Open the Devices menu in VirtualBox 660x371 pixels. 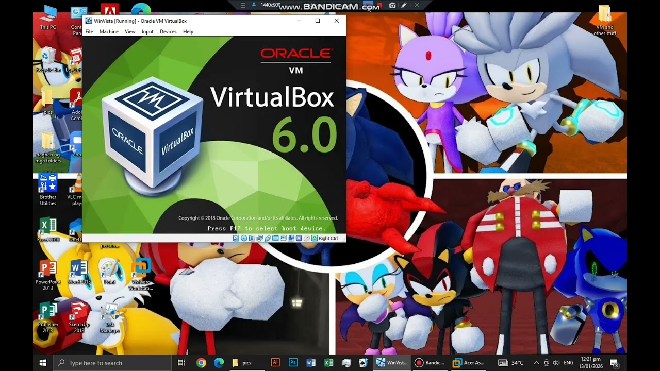click(168, 32)
